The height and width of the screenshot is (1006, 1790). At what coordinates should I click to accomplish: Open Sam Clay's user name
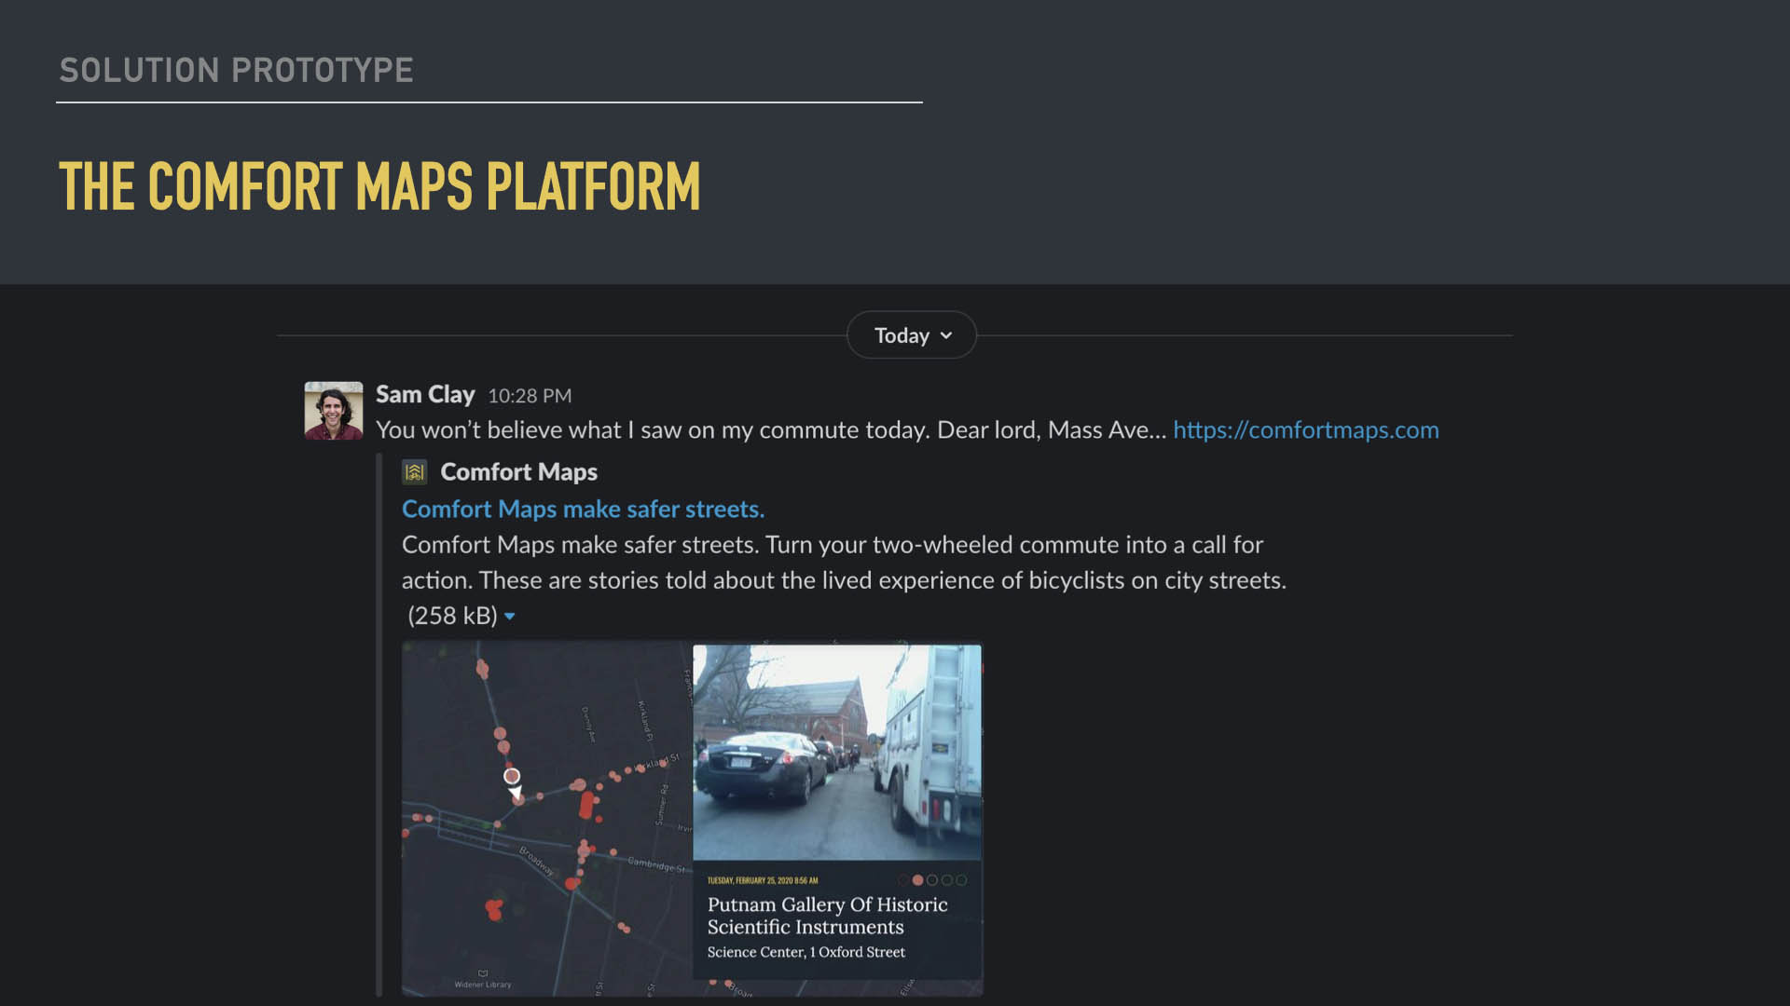[425, 395]
